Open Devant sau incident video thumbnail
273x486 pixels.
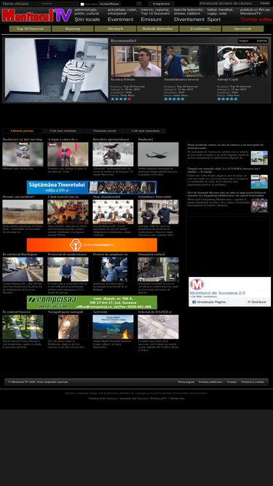23,212
